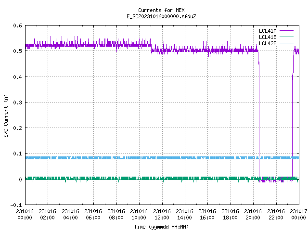
Task: Click the 0 y-axis tick label
Action: [20, 180]
